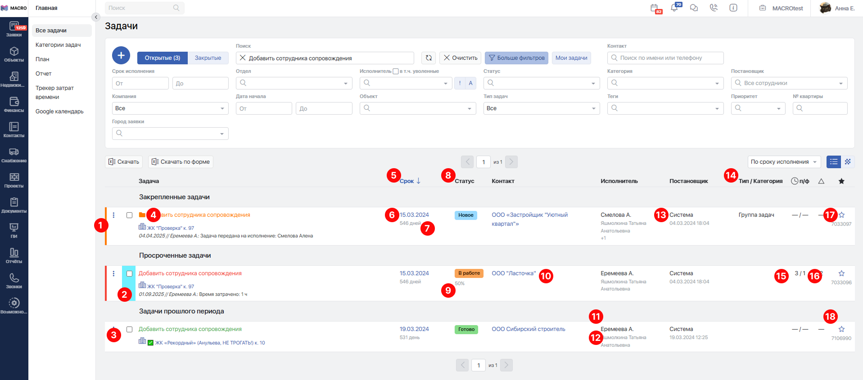Open the 'По сроку исполнения' sort dropdown
This screenshot has height=380, width=863.
(x=784, y=162)
